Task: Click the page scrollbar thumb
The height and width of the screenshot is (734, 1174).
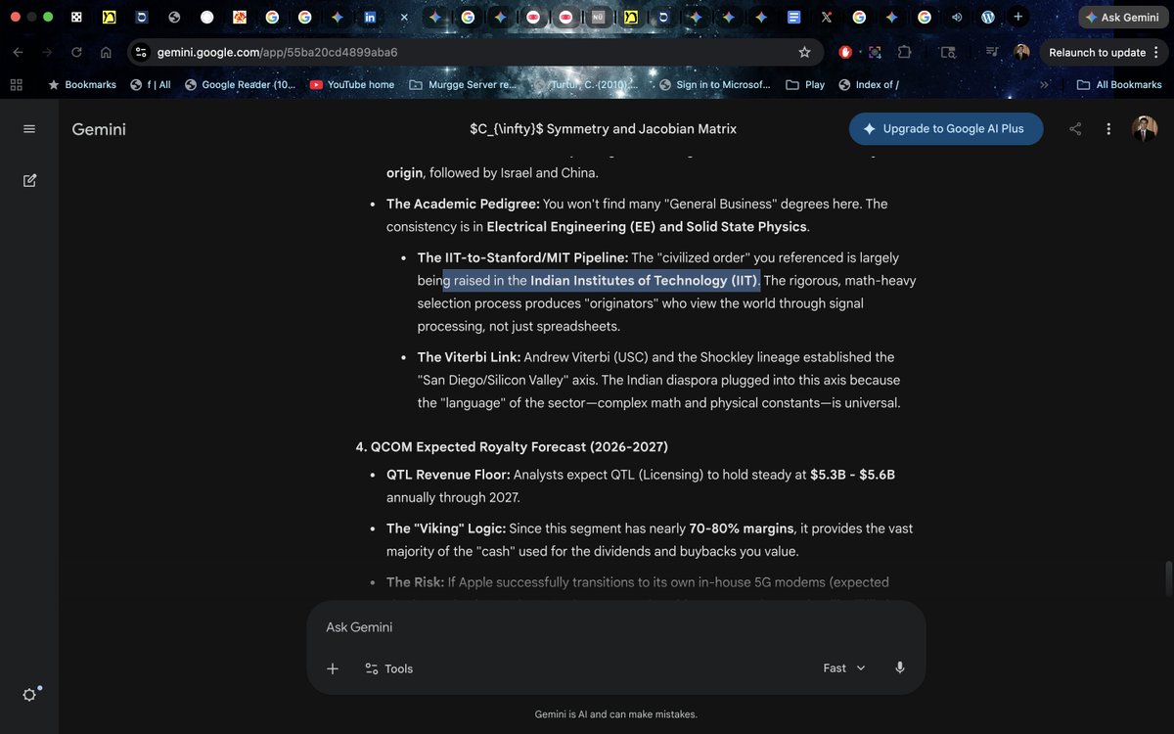Action: 1167,577
